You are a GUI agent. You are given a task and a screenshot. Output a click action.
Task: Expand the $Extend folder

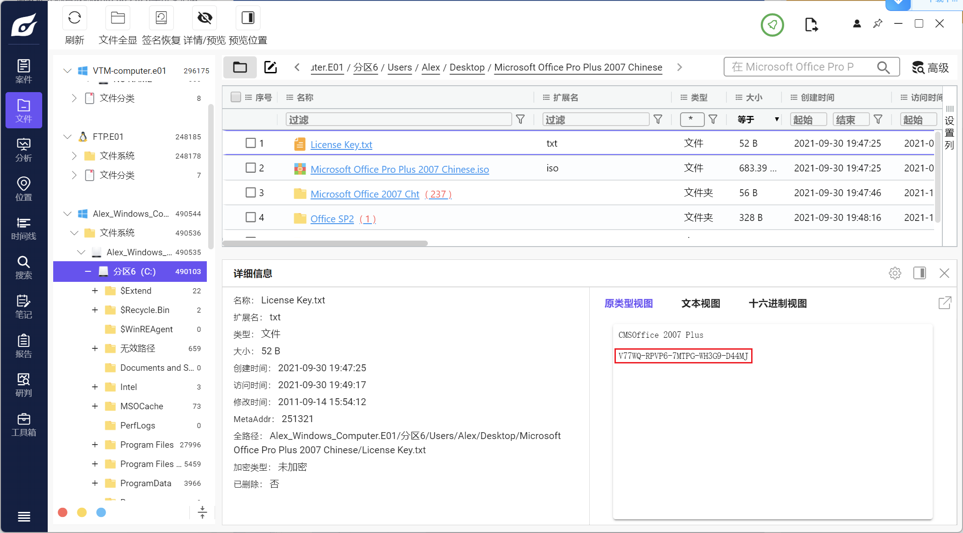[95, 291]
